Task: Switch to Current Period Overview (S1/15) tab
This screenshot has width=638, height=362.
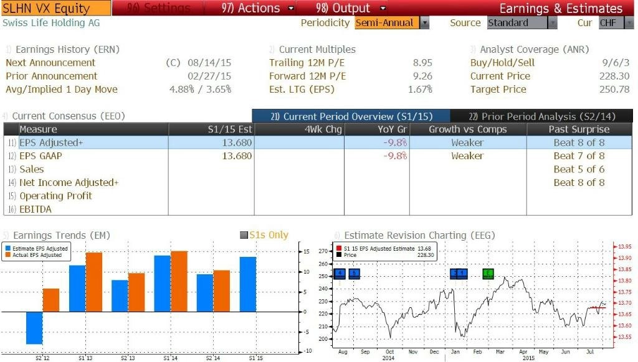Action: (x=351, y=116)
